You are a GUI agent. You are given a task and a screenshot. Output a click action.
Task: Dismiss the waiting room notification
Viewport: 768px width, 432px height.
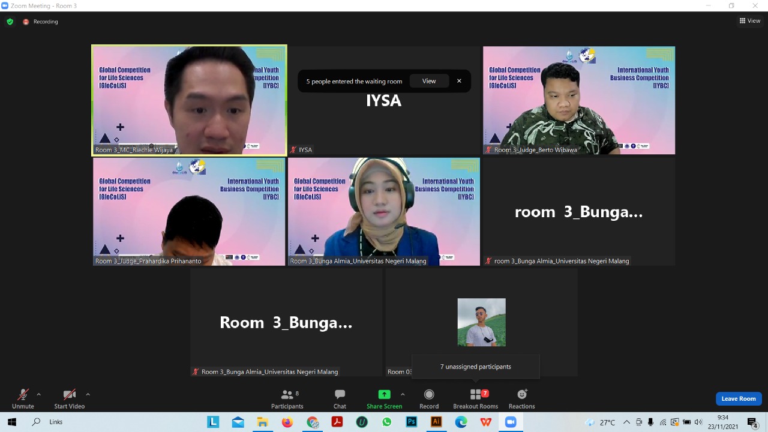[x=459, y=81]
